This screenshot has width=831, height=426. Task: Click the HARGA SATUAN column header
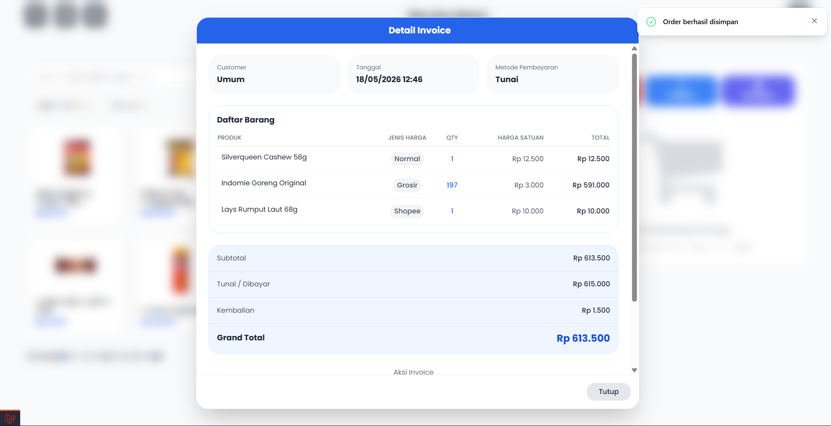pos(520,138)
